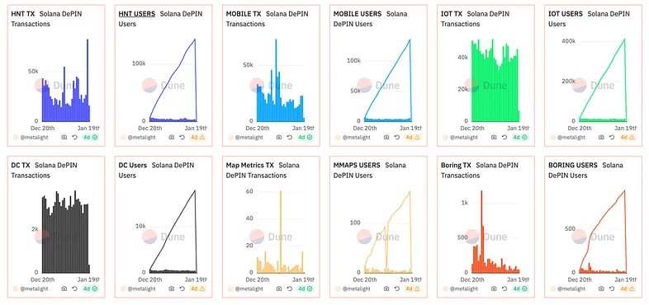Click the Map Metrics TX yellow chart area

(x=280, y=232)
